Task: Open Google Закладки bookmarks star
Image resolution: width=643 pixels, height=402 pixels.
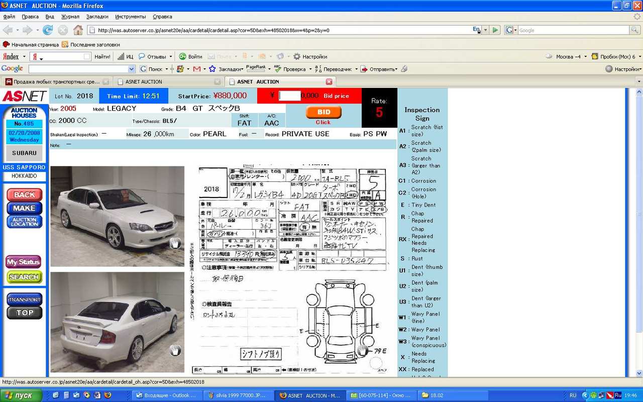Action: point(226,69)
